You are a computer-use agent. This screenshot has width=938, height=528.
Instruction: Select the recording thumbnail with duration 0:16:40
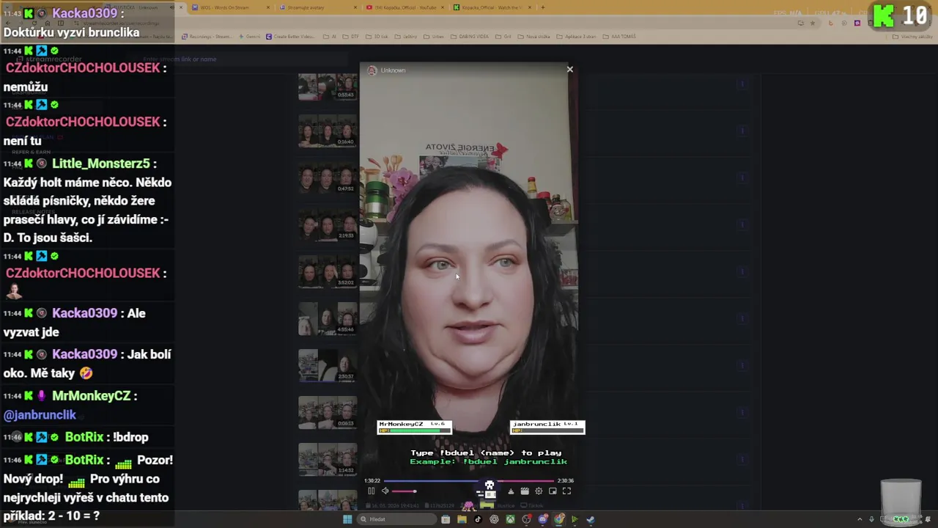tap(328, 132)
